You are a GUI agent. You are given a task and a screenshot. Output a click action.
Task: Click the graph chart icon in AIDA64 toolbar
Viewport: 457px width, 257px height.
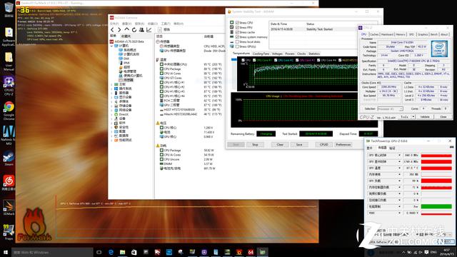[x=149, y=30]
